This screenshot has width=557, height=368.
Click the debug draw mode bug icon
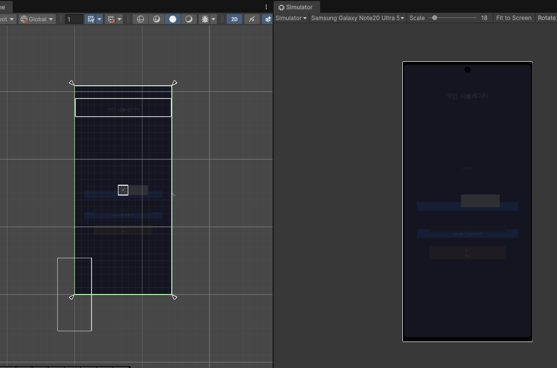205,19
